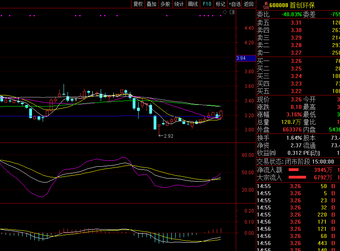
Task: Click the 内盘 label
Action: [309, 129]
